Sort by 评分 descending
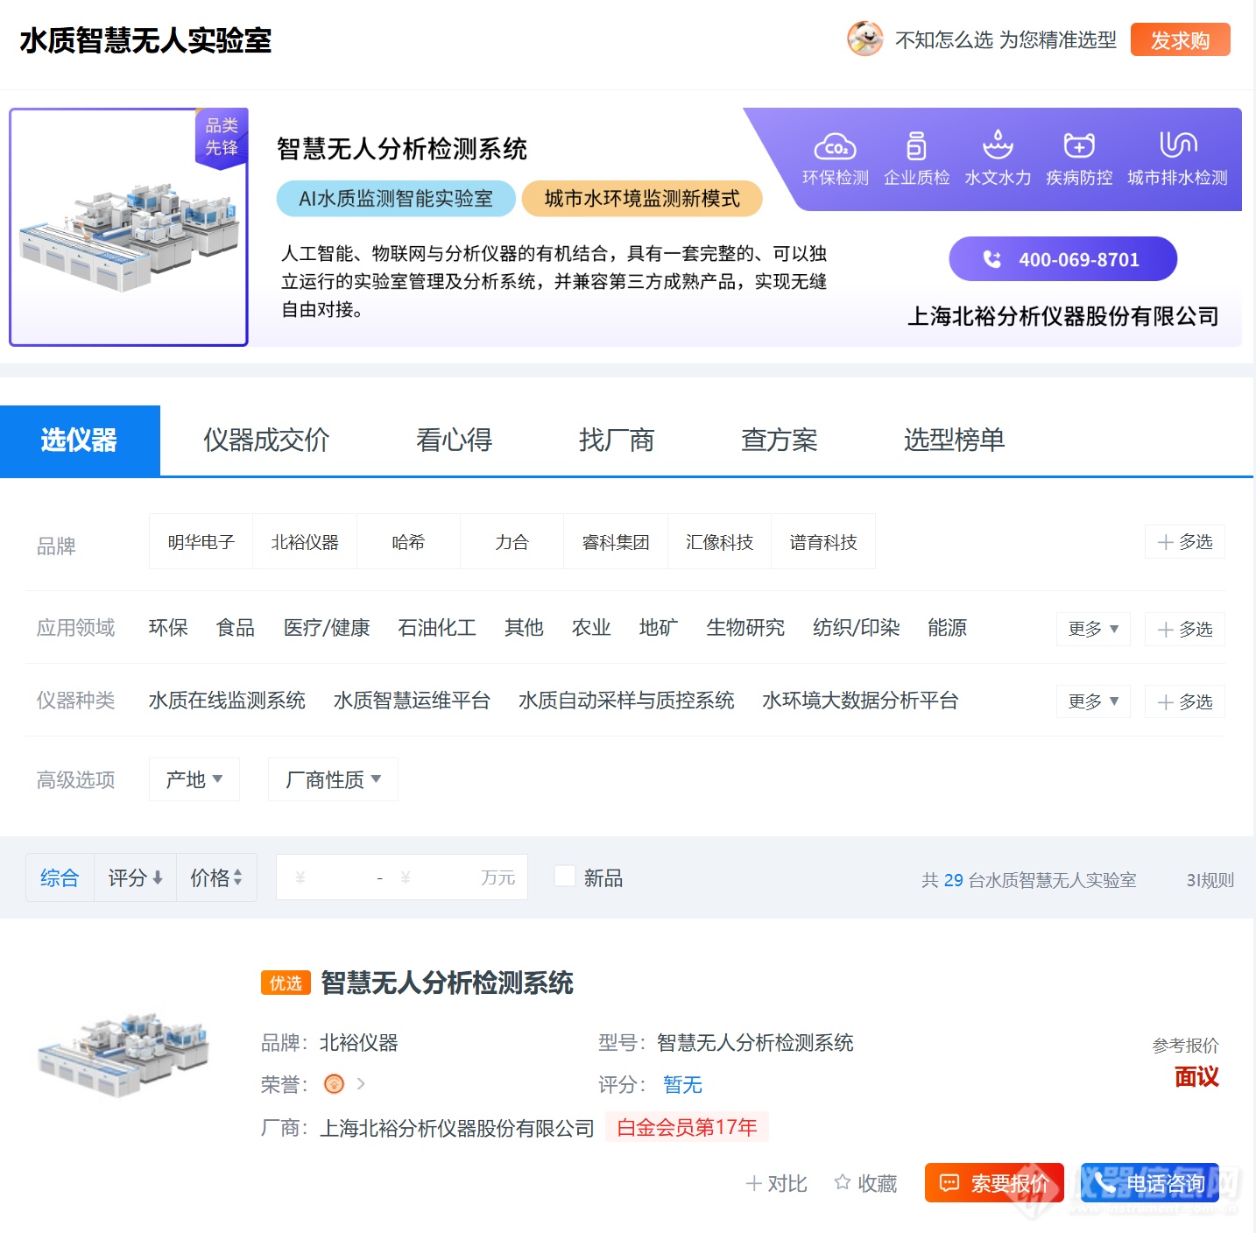The image size is (1256, 1233). [x=135, y=877]
